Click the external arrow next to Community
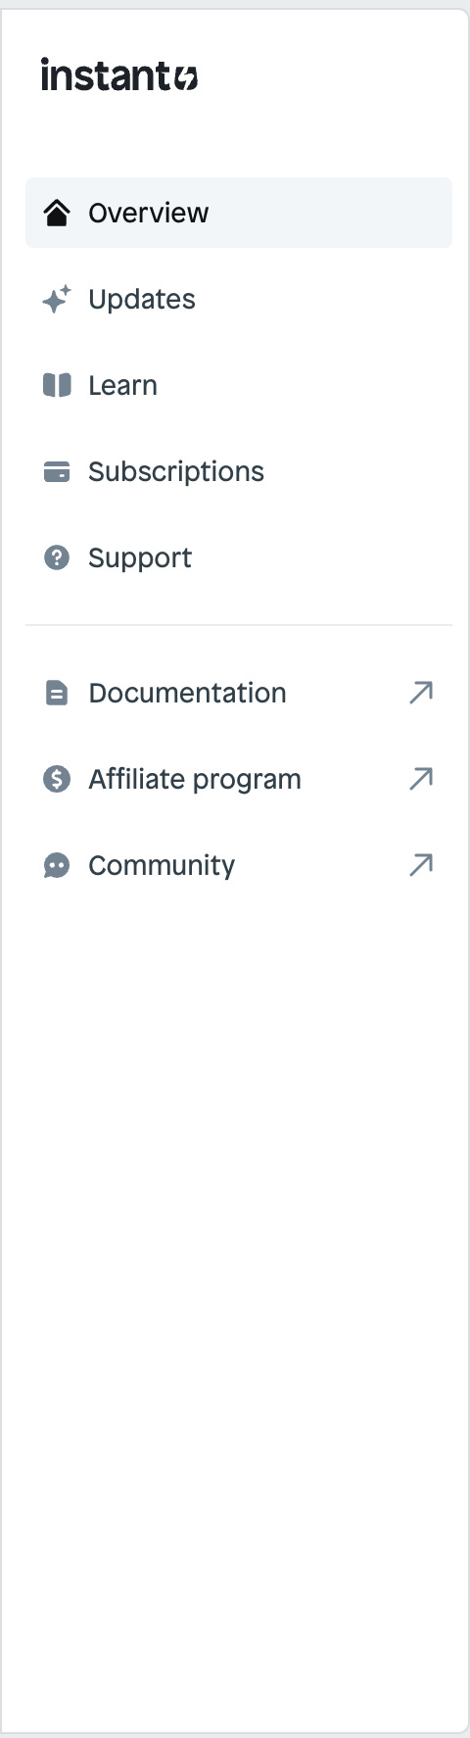This screenshot has width=470, height=1738. [421, 865]
